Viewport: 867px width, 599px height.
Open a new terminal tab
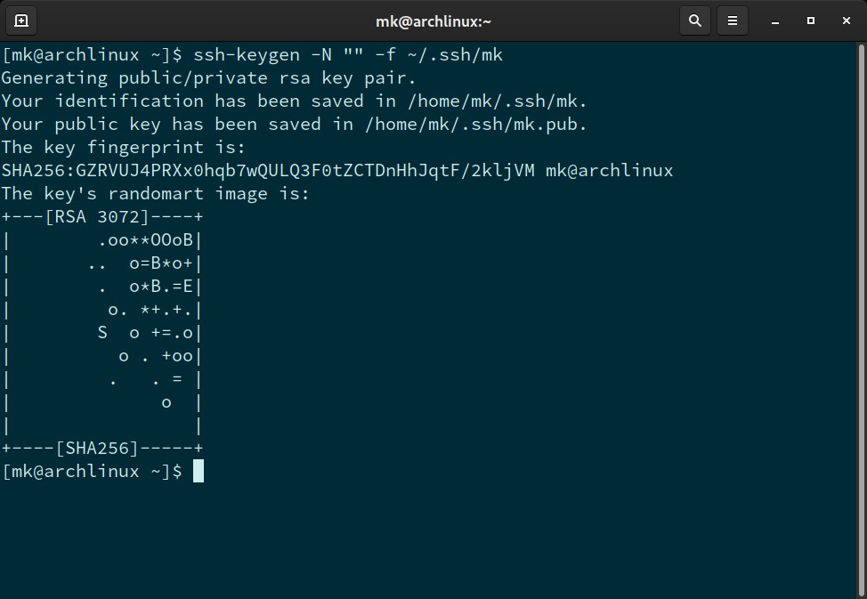pyautogui.click(x=21, y=20)
